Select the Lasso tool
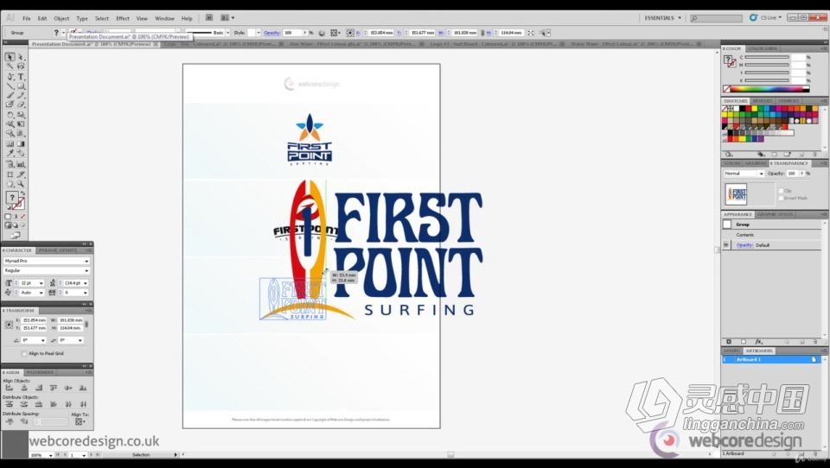Image resolution: width=830 pixels, height=468 pixels. pos(21,66)
